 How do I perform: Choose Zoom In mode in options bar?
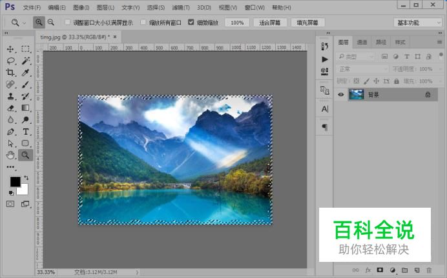(39, 22)
